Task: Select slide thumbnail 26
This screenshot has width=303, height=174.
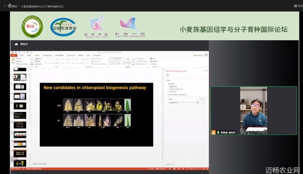Action: click(20, 125)
